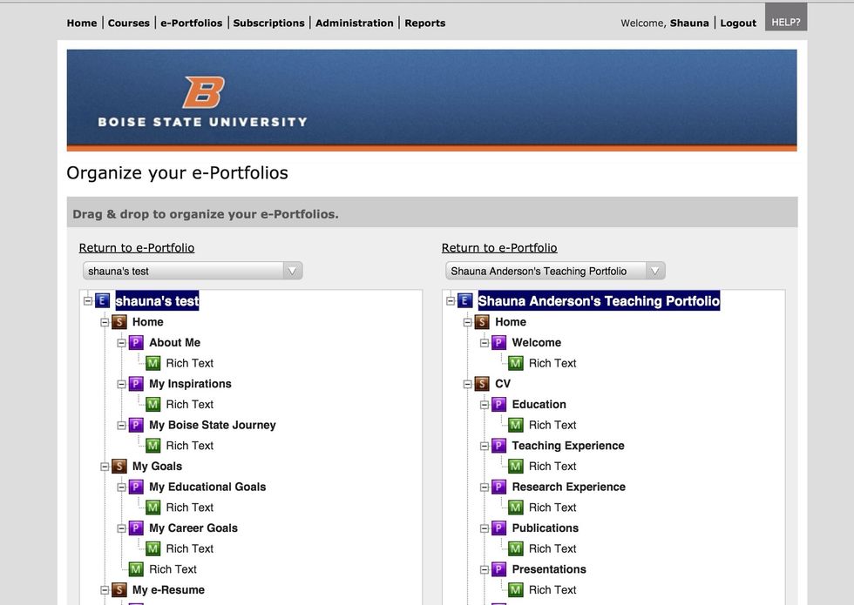Click the E icon beside Shauna Anderson's Teaching Portfolio

(465, 301)
